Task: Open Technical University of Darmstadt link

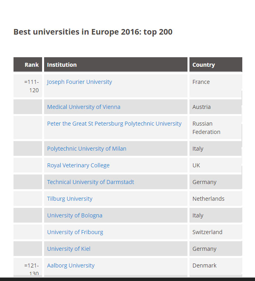Action: click(91, 182)
